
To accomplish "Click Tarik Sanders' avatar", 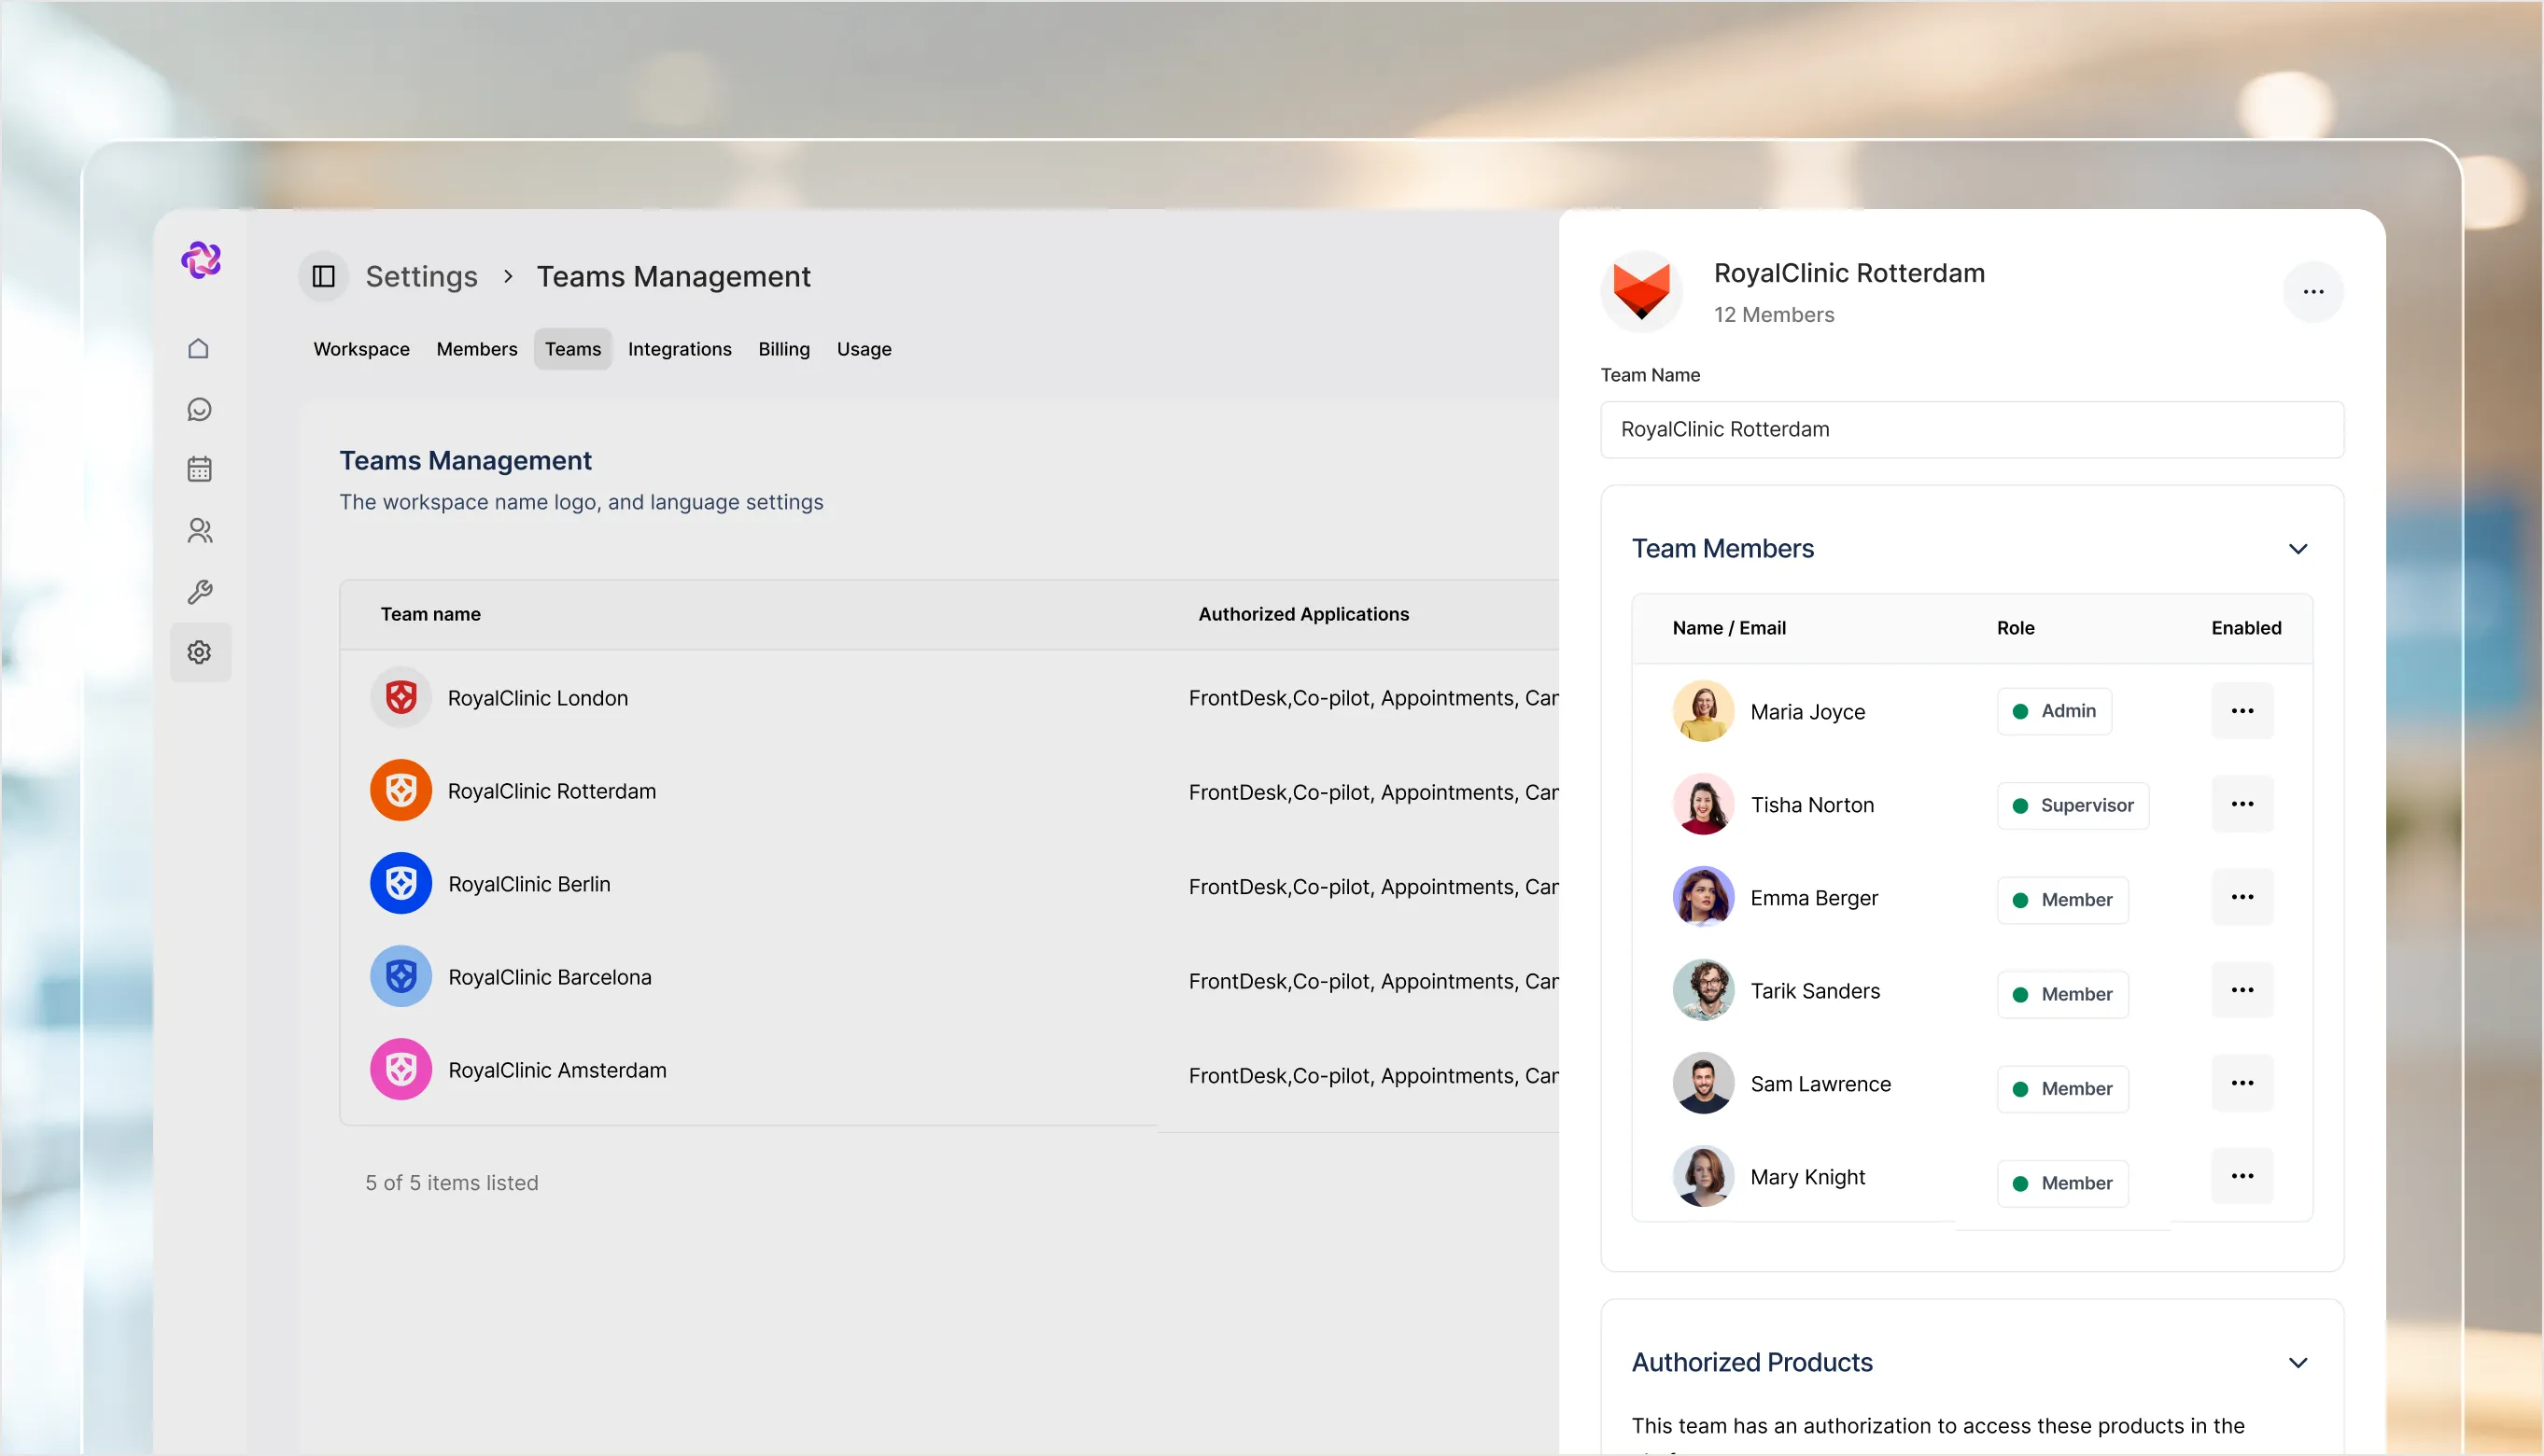I will (1703, 990).
